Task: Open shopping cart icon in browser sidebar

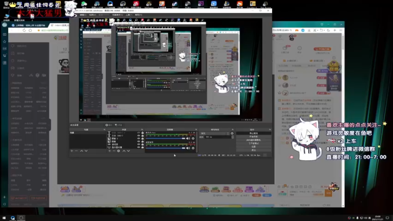Action: tap(4, 55)
